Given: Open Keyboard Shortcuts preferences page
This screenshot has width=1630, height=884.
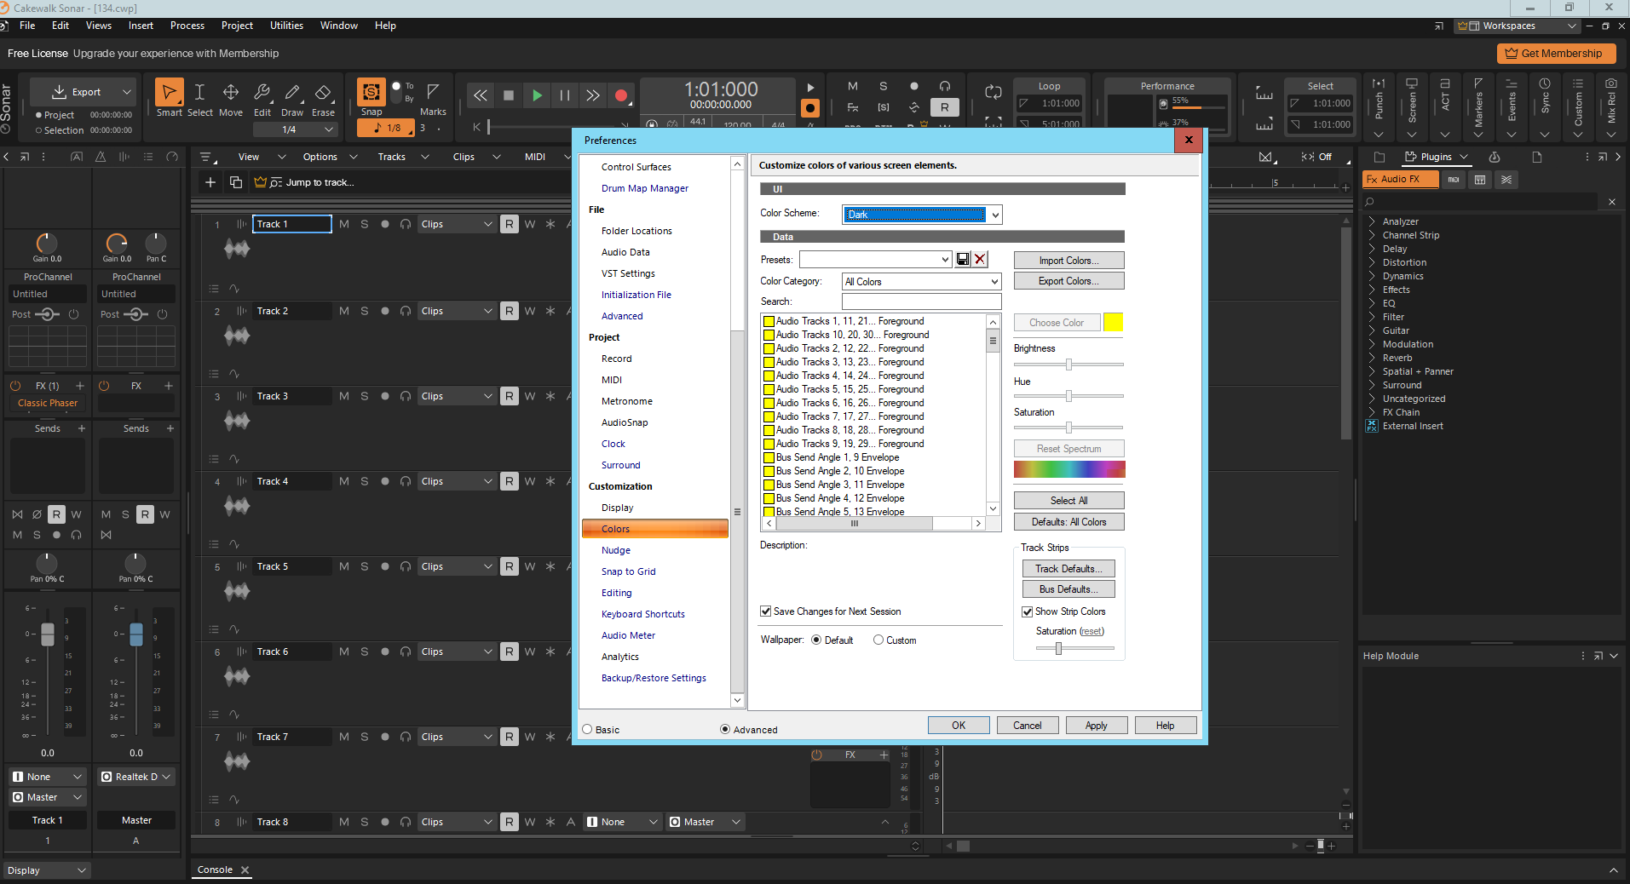Looking at the screenshot, I should (x=642, y=614).
